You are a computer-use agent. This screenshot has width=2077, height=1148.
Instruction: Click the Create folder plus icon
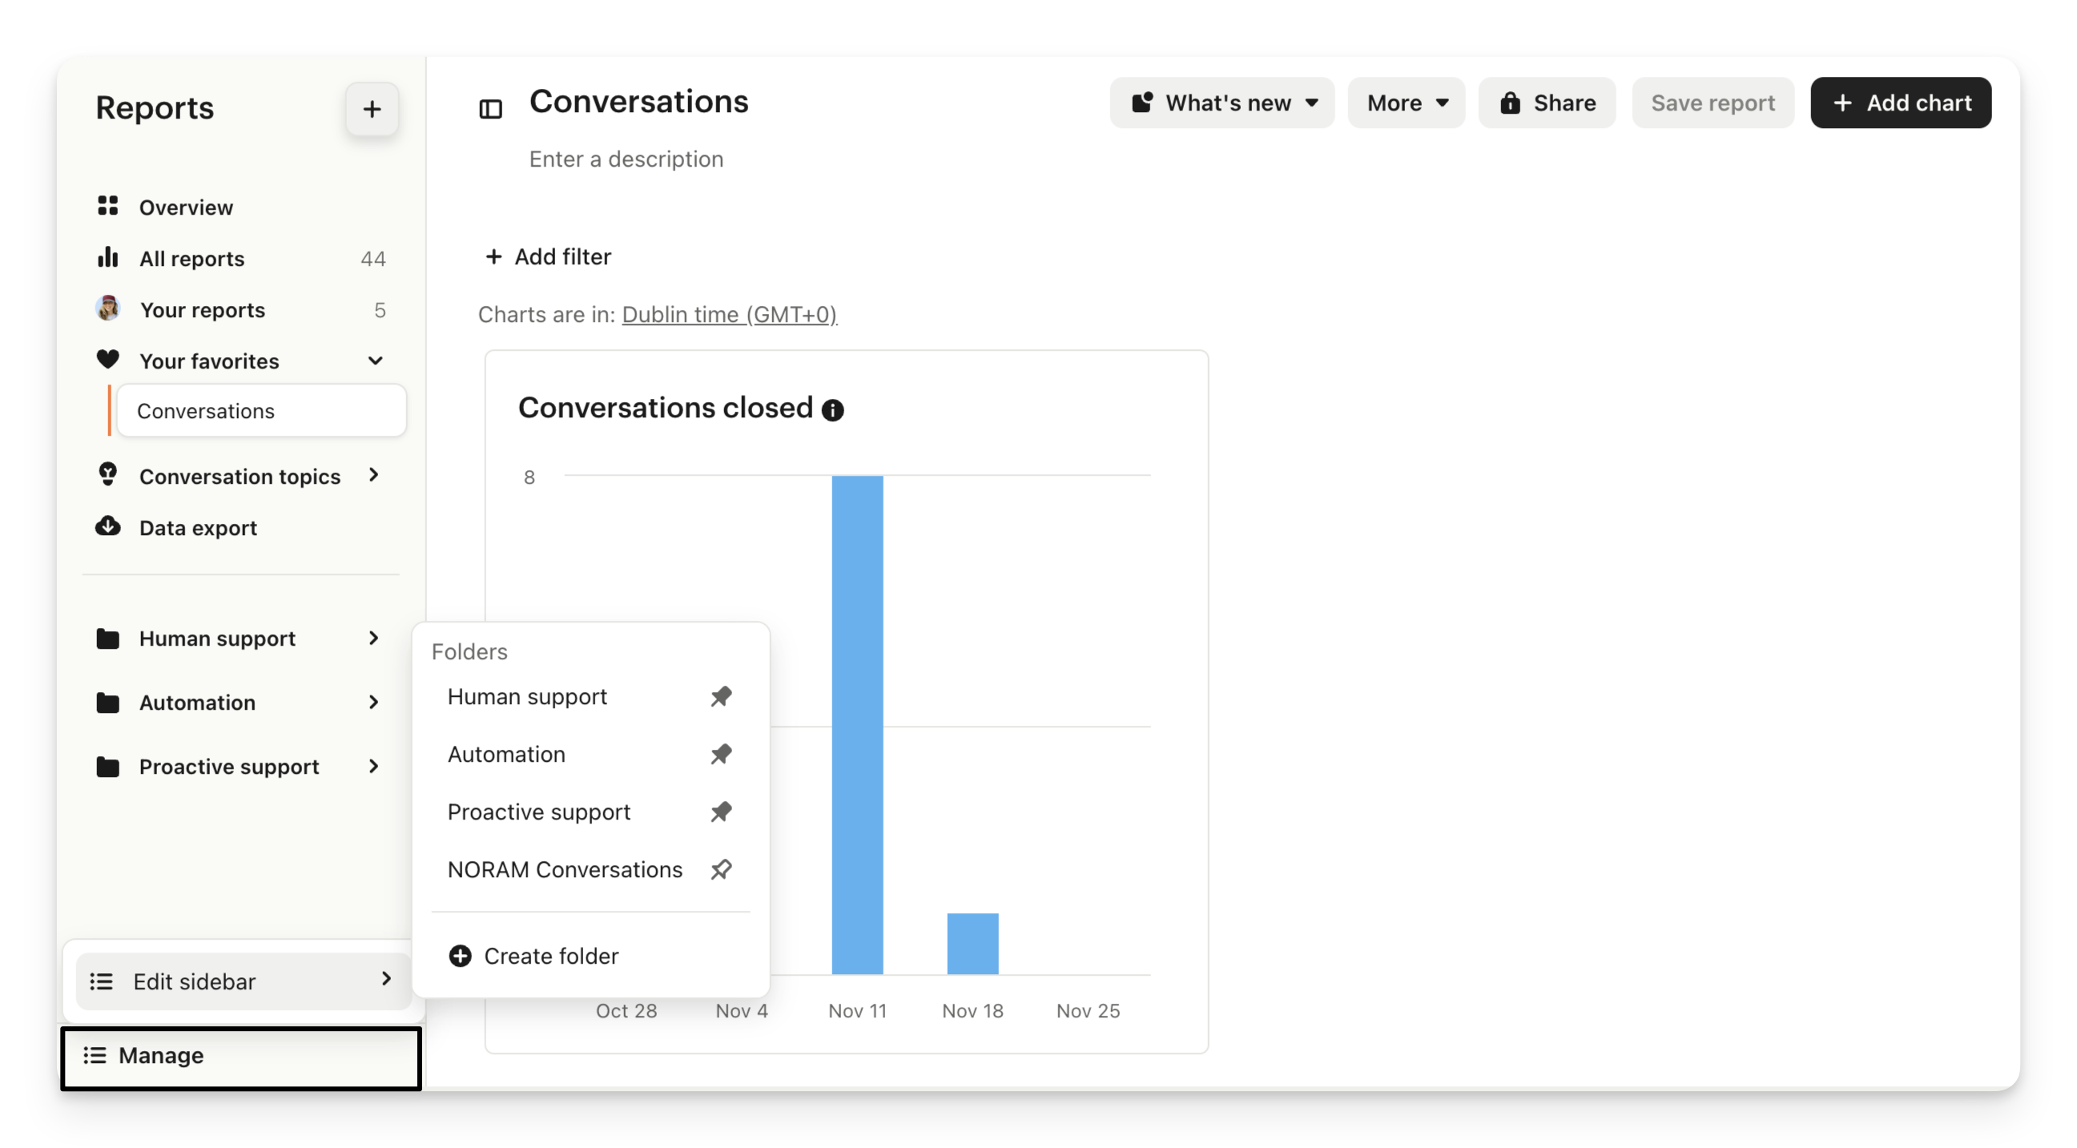[460, 955]
